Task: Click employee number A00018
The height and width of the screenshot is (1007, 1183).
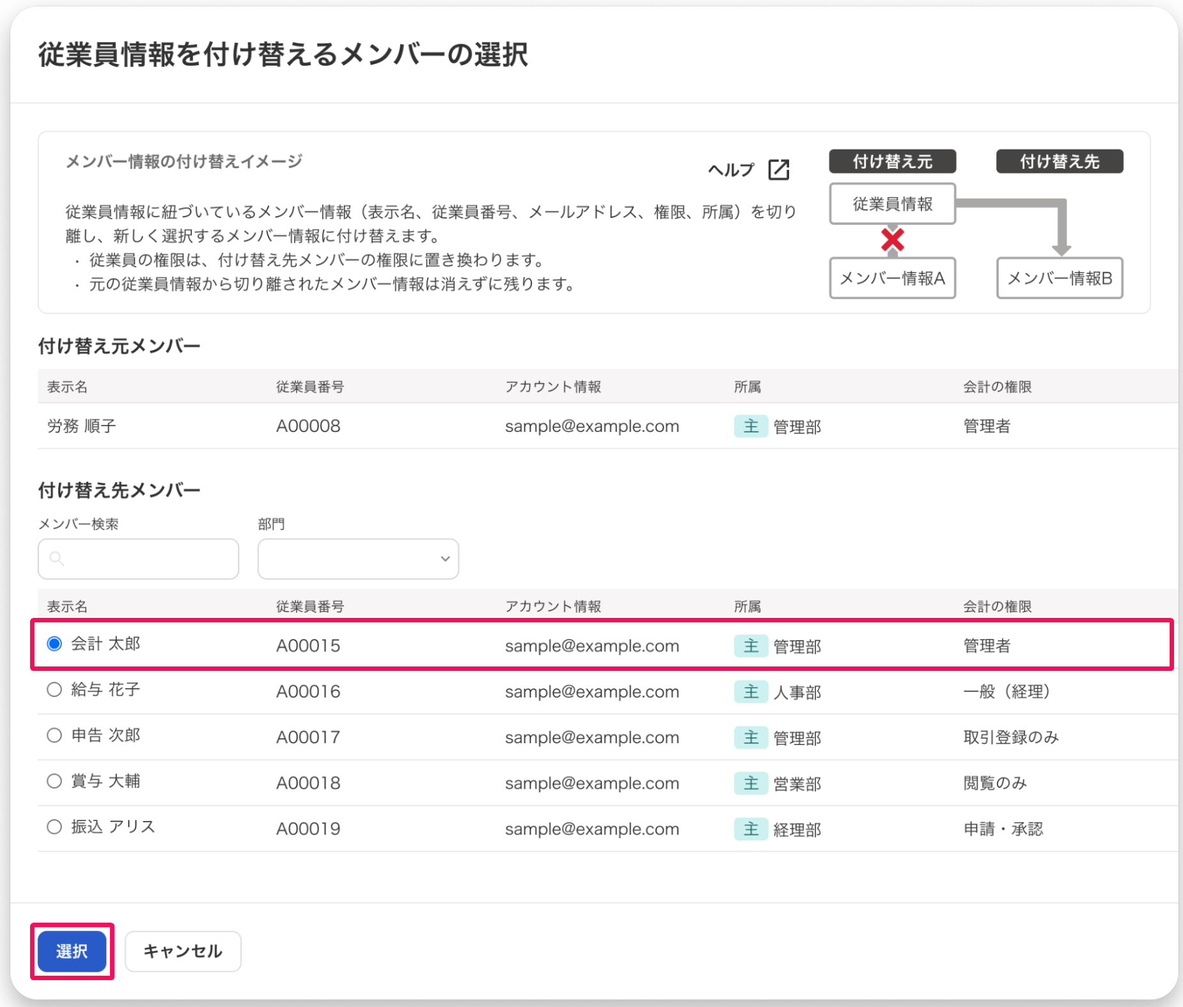Action: coord(308,783)
